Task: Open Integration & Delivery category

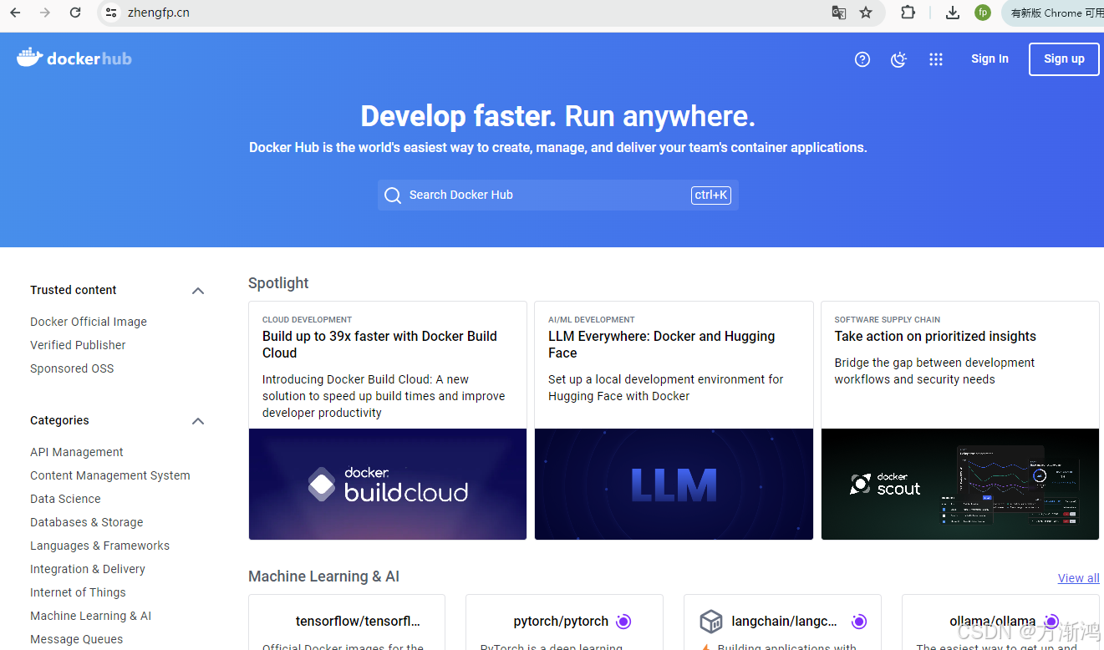Action: pos(88,569)
